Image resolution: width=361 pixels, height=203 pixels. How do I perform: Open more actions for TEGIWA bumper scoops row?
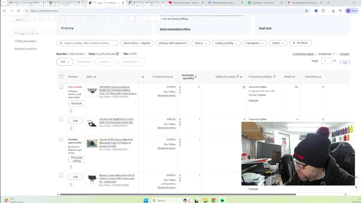coord(71,128)
